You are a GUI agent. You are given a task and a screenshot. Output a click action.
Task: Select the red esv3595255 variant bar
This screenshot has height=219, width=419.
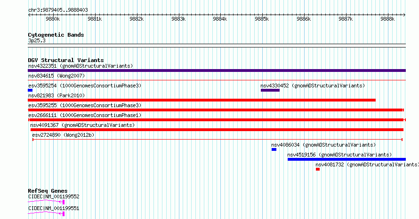tap(216, 110)
